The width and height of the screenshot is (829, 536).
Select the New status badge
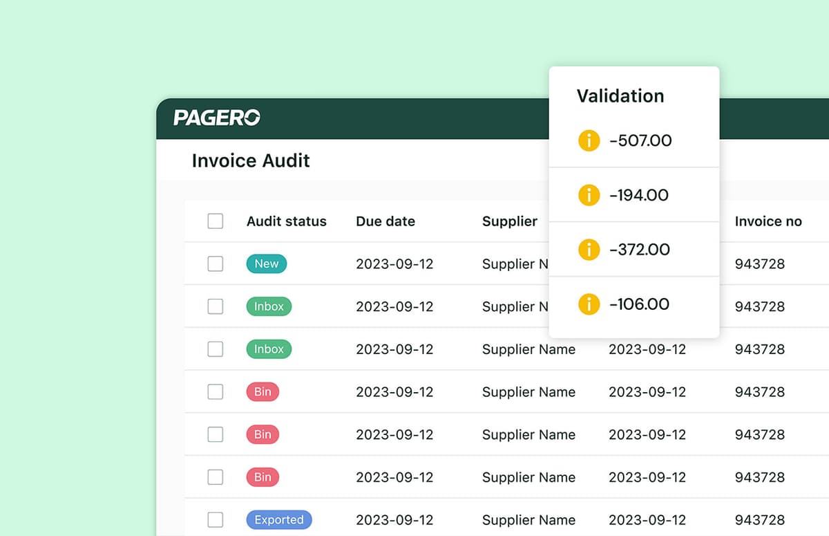(266, 264)
